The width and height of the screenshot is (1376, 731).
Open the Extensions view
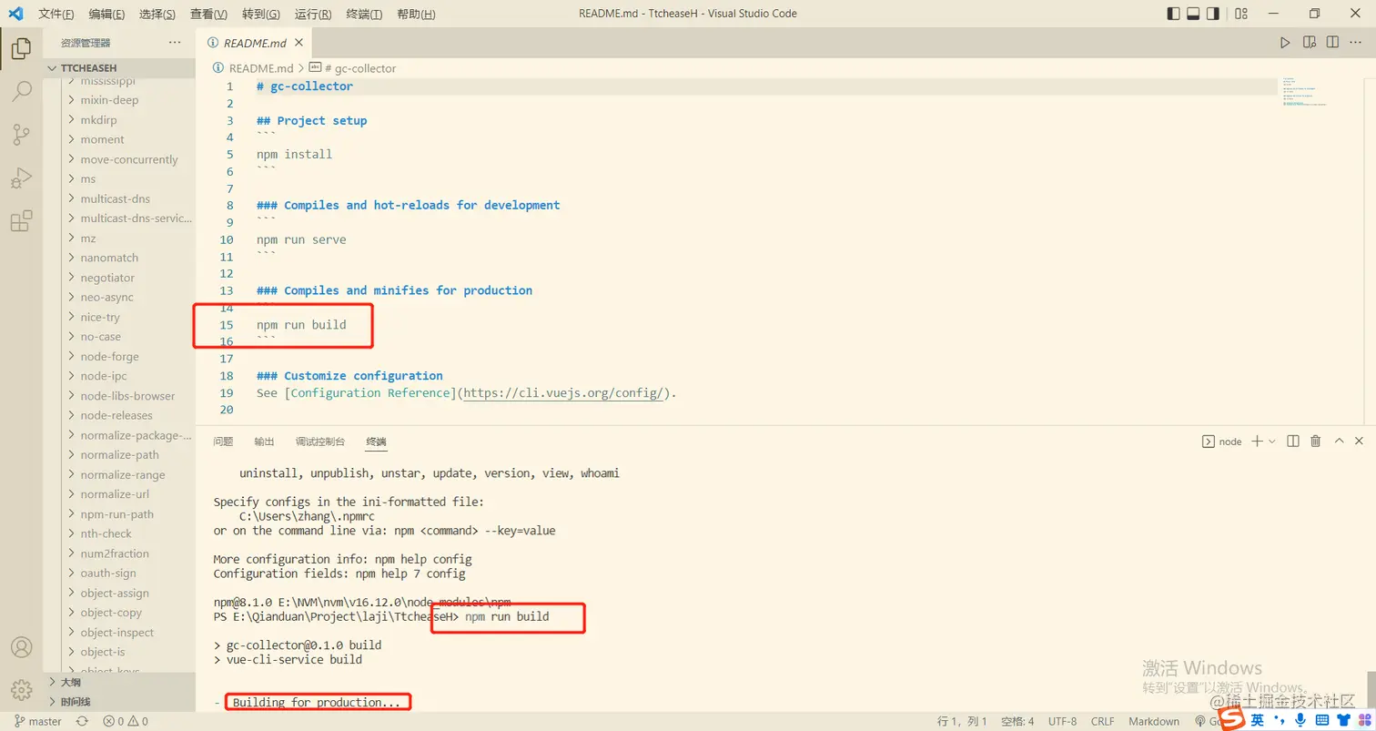[21, 221]
